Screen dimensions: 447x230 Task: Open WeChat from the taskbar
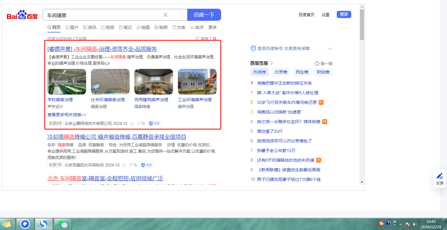[63, 224]
